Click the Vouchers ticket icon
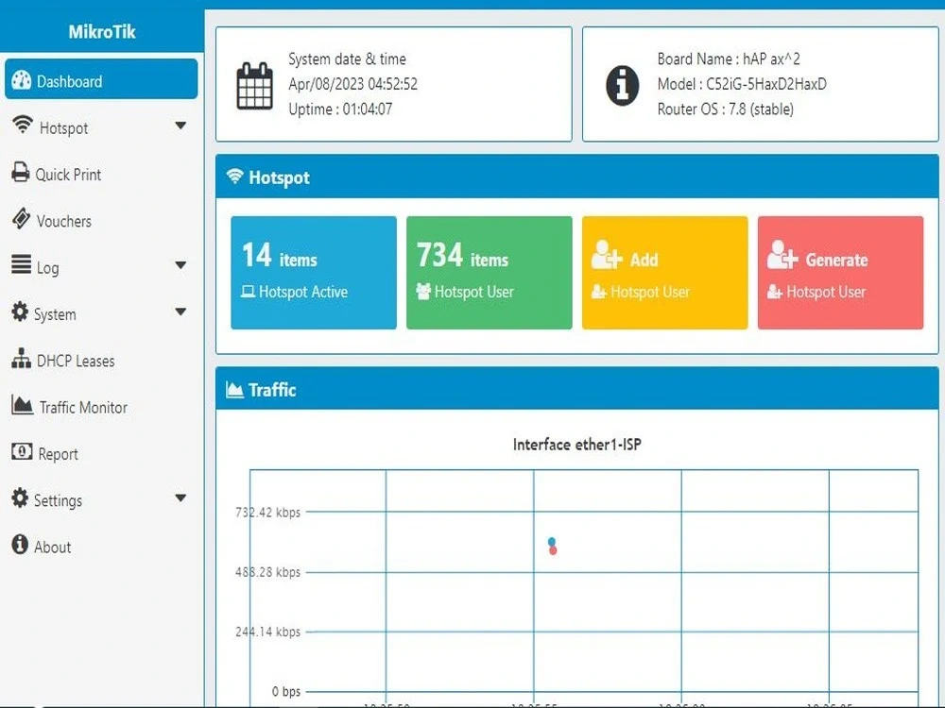 [21, 218]
